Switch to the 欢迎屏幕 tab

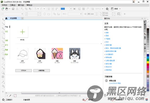click(x=13, y=18)
